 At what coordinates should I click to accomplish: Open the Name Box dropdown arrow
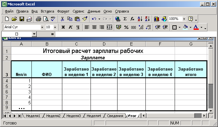coord(34,34)
